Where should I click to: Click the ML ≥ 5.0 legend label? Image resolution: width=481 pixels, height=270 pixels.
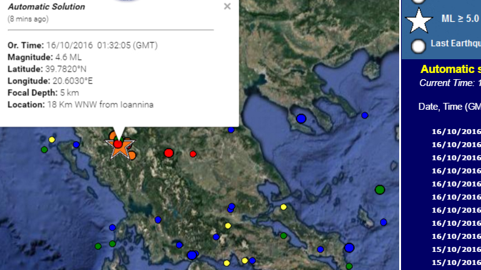(460, 18)
